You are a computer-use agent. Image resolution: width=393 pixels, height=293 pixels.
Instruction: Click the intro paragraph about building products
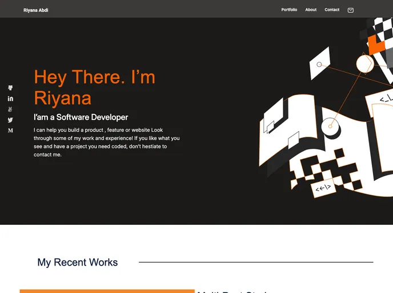pos(107,142)
